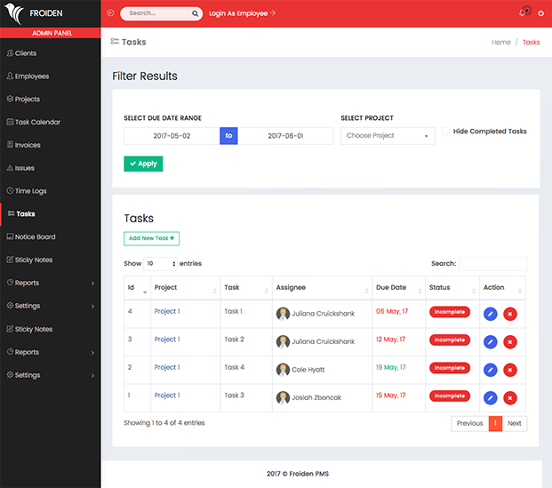The image size is (552, 488).
Task: Open the Choose Project dropdown
Action: point(388,136)
